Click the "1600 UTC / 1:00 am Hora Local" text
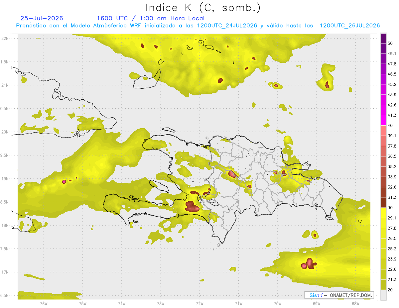The image size is (399, 308). tap(151, 18)
